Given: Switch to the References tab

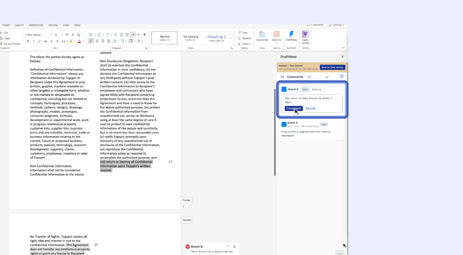Looking at the screenshot, I should click(36, 25).
